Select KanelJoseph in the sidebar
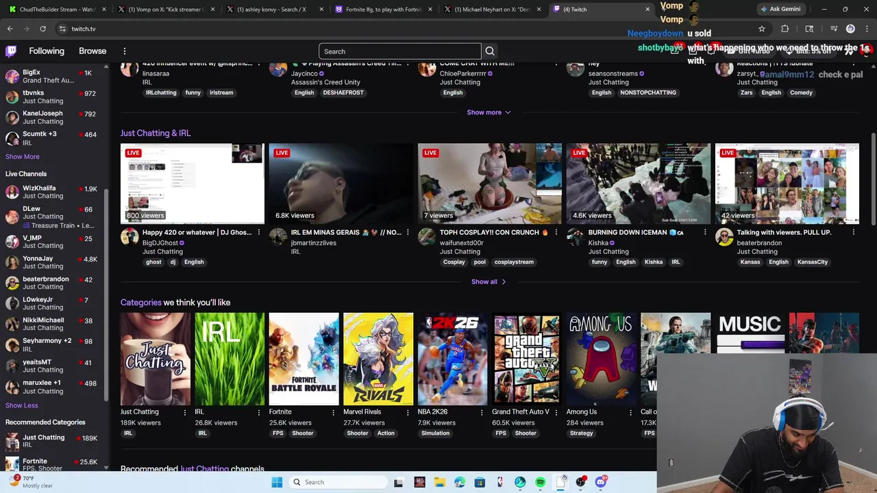 coord(51,117)
